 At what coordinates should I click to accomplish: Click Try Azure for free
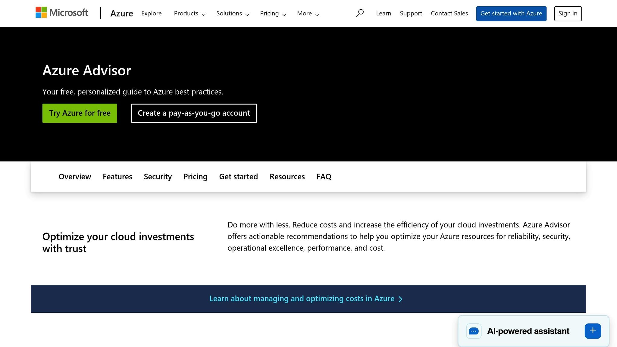click(80, 113)
